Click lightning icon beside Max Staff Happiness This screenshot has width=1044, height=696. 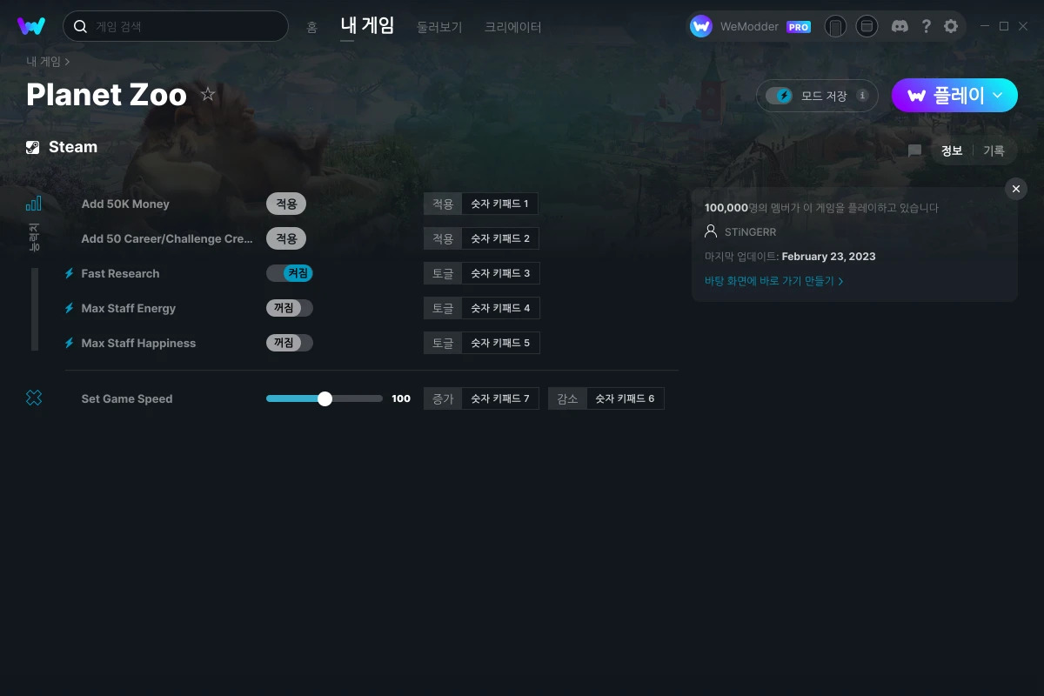click(70, 343)
